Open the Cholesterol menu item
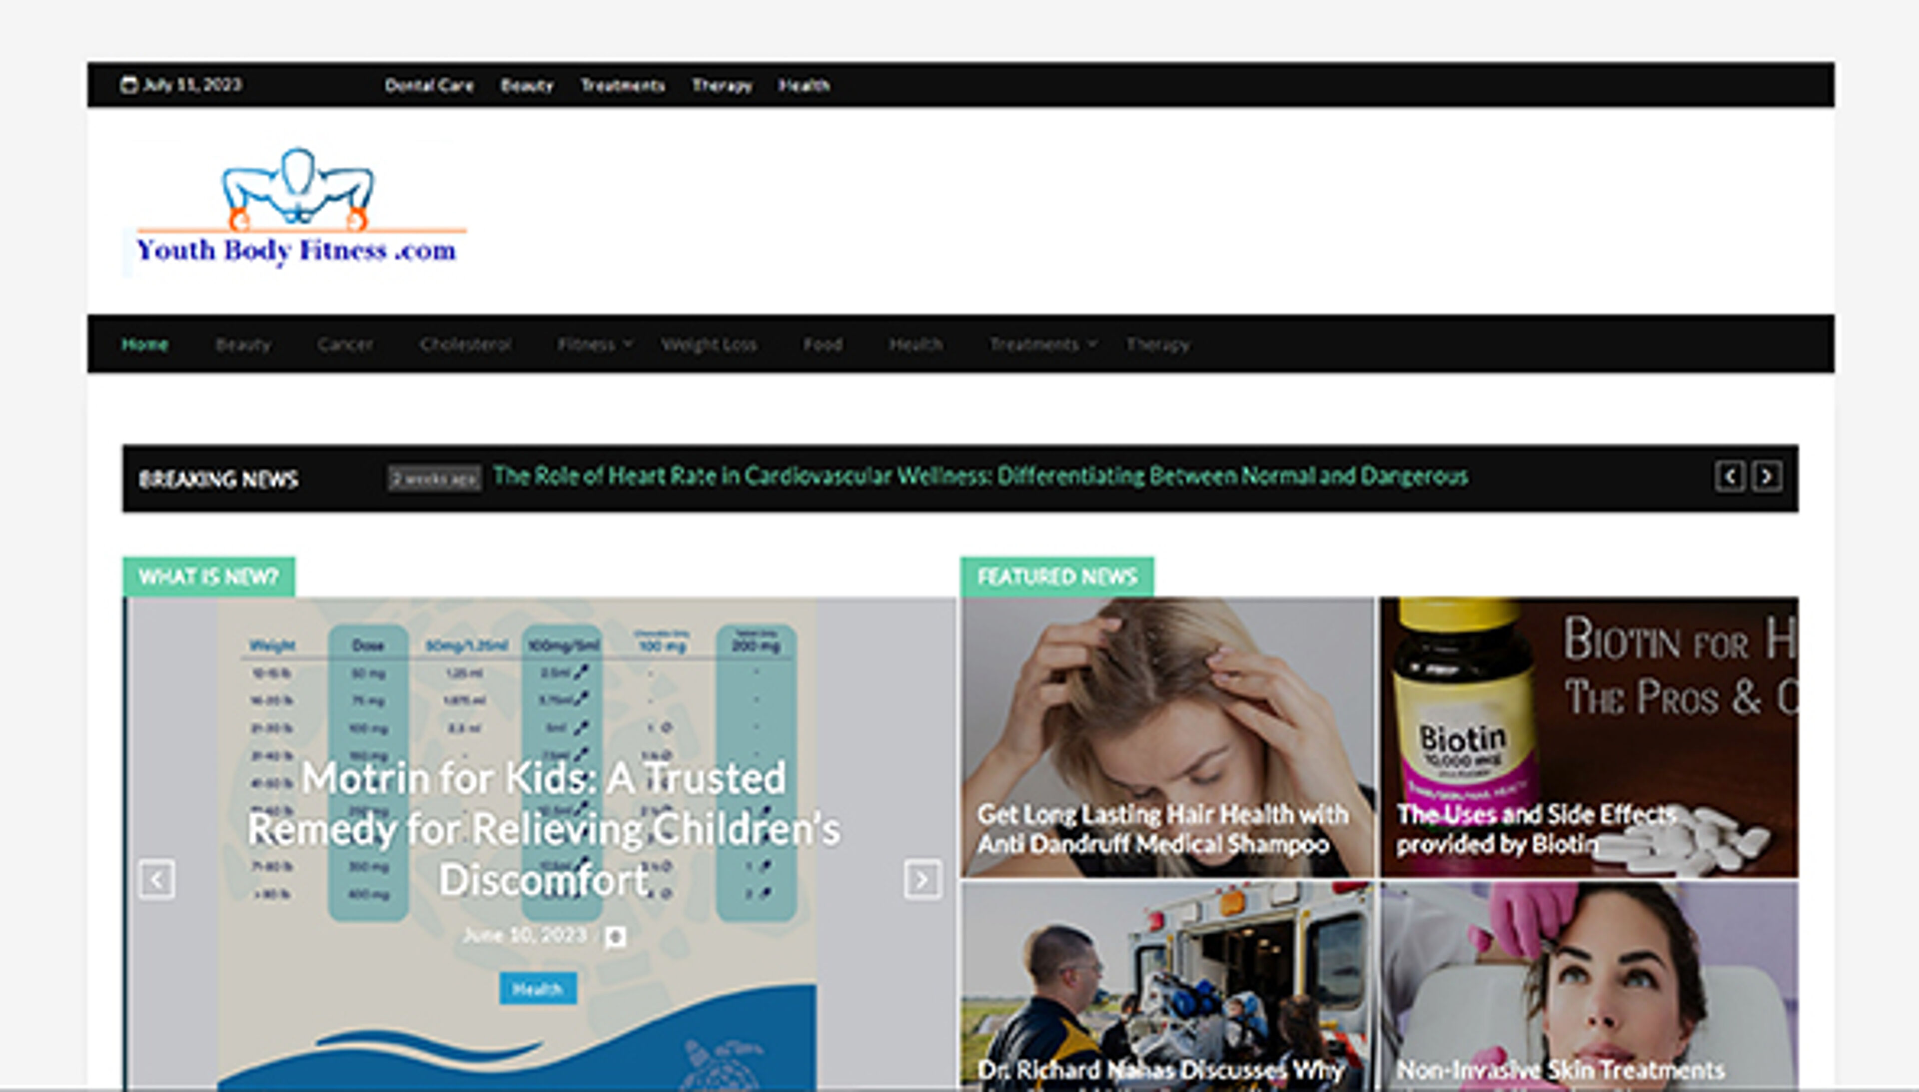This screenshot has width=1919, height=1092. coord(465,344)
